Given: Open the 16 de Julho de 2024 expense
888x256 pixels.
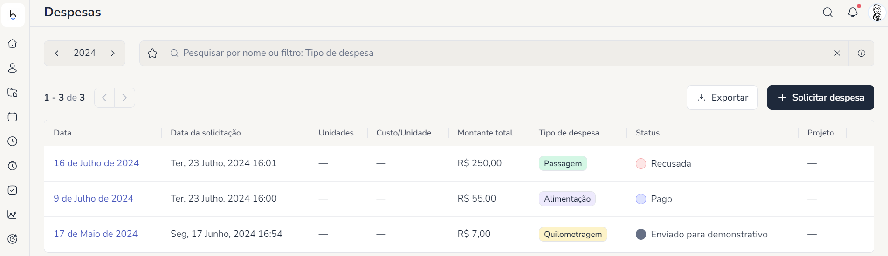Looking at the screenshot, I should 96,163.
